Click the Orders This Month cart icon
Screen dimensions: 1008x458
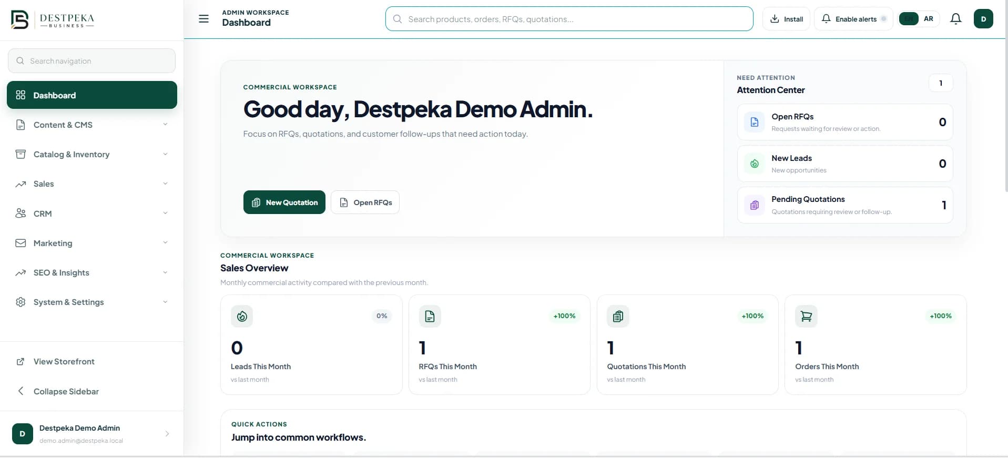coord(806,316)
